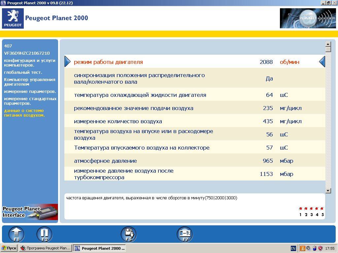Open глобальный тест in the sidebar
Viewport: 338px width, 253px height.
23,72
